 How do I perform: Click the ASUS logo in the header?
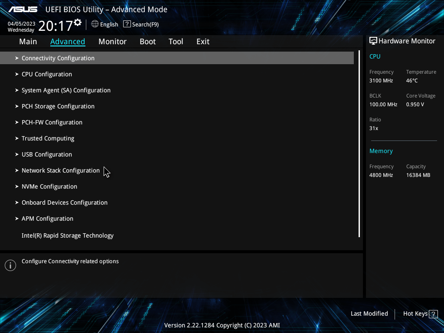coord(23,8)
